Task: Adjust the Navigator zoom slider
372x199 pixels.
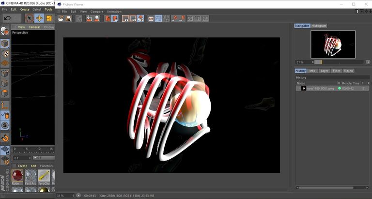Action: (x=339, y=62)
